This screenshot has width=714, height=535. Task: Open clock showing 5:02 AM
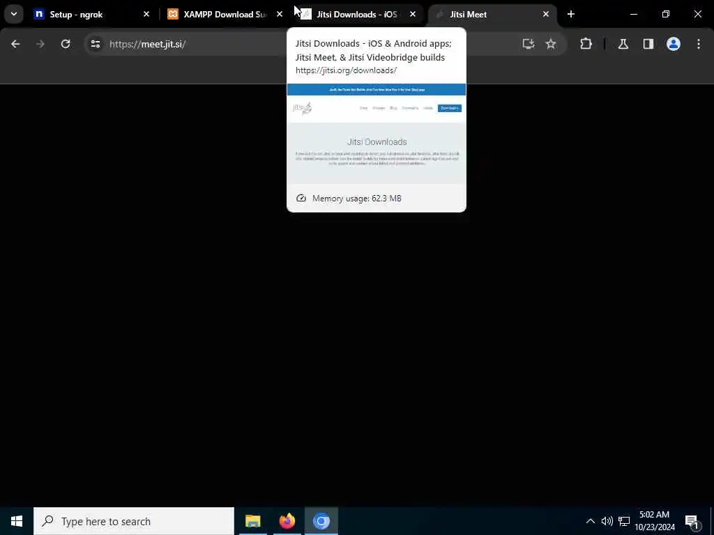click(x=655, y=521)
